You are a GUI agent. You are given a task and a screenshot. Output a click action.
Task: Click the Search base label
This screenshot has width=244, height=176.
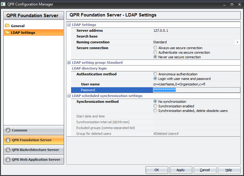click(x=87, y=36)
